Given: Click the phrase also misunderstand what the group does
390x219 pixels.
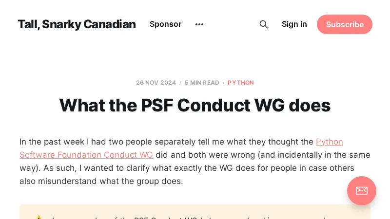Looking at the screenshot, I should click(x=101, y=181).
